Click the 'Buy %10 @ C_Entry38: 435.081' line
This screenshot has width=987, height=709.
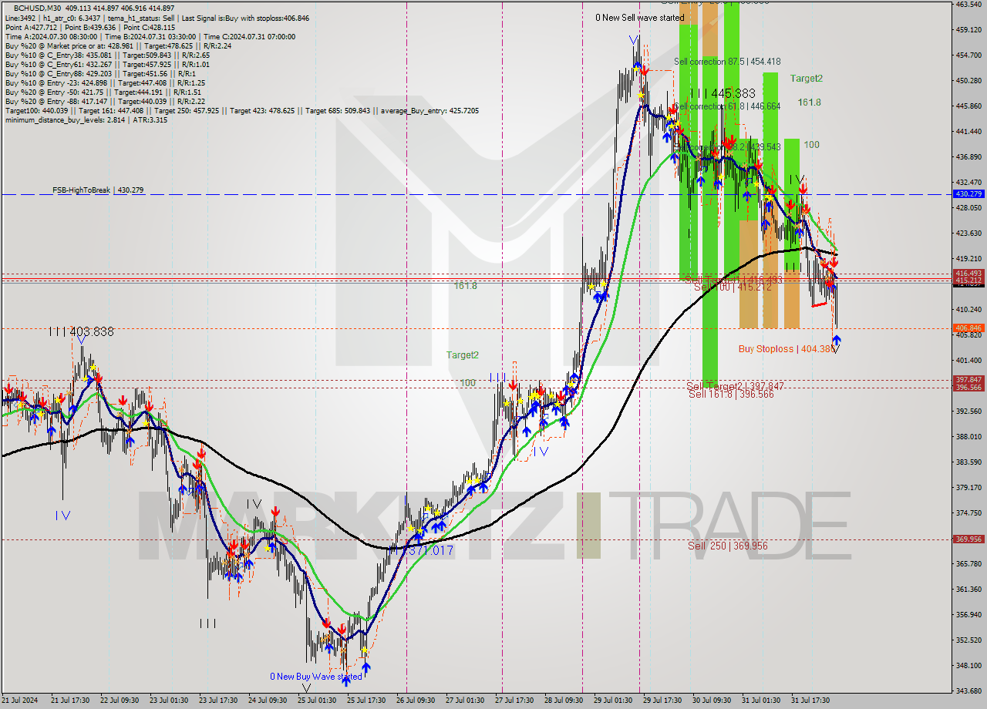click(x=107, y=55)
